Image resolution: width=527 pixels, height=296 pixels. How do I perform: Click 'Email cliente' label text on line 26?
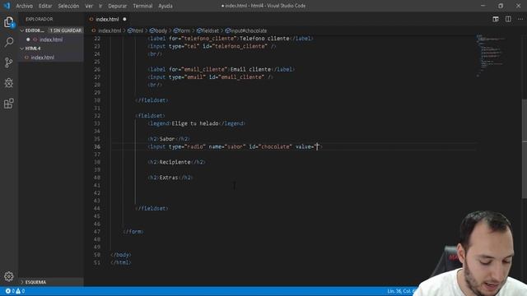(250, 69)
